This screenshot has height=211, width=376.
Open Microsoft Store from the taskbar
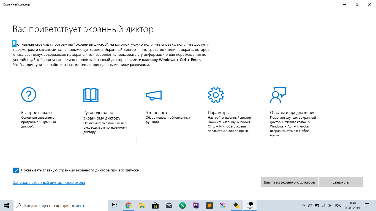(x=155, y=206)
